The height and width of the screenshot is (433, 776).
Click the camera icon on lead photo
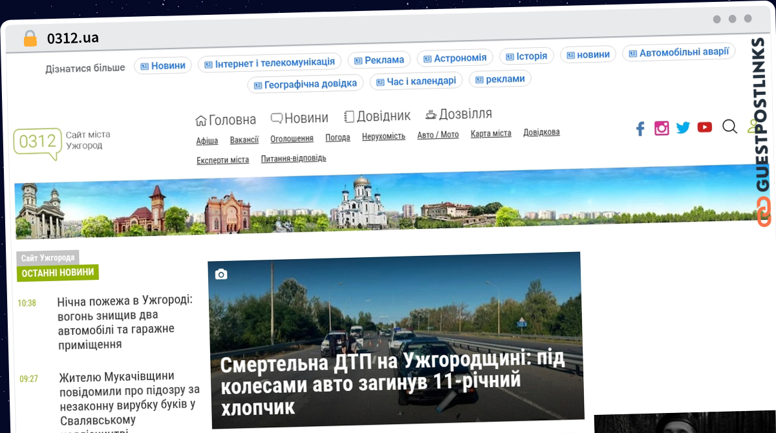221,274
